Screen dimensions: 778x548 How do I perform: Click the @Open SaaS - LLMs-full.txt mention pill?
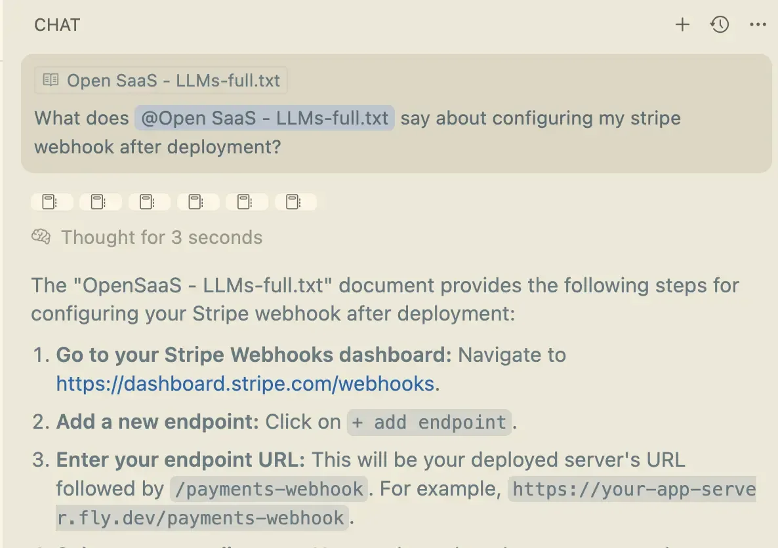pos(264,118)
